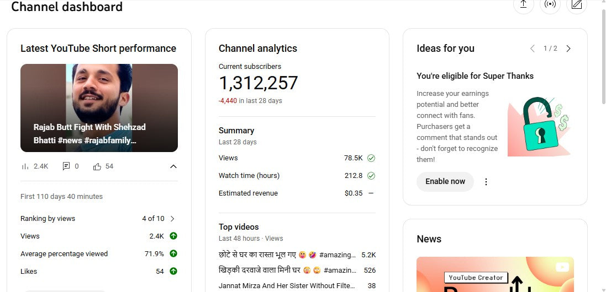Click the views bar chart icon under Short
Screen dimensions: 606x292
[x=25, y=166]
